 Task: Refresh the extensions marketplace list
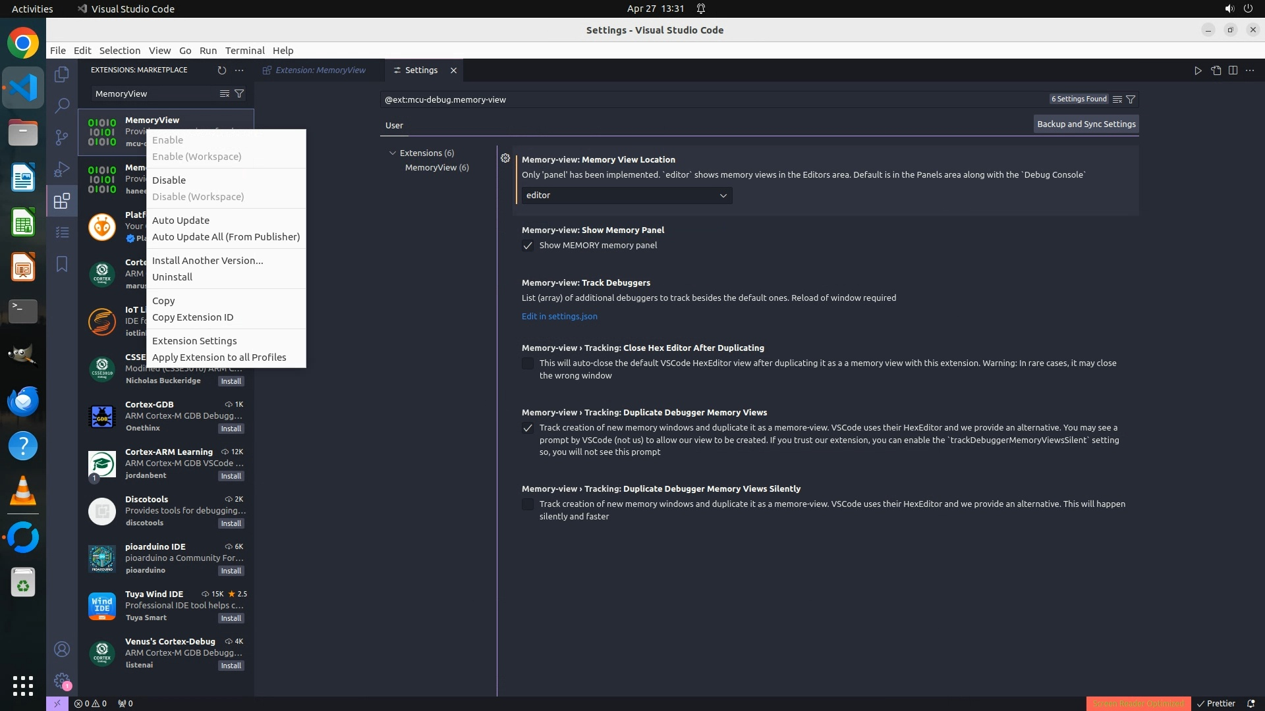pos(221,70)
